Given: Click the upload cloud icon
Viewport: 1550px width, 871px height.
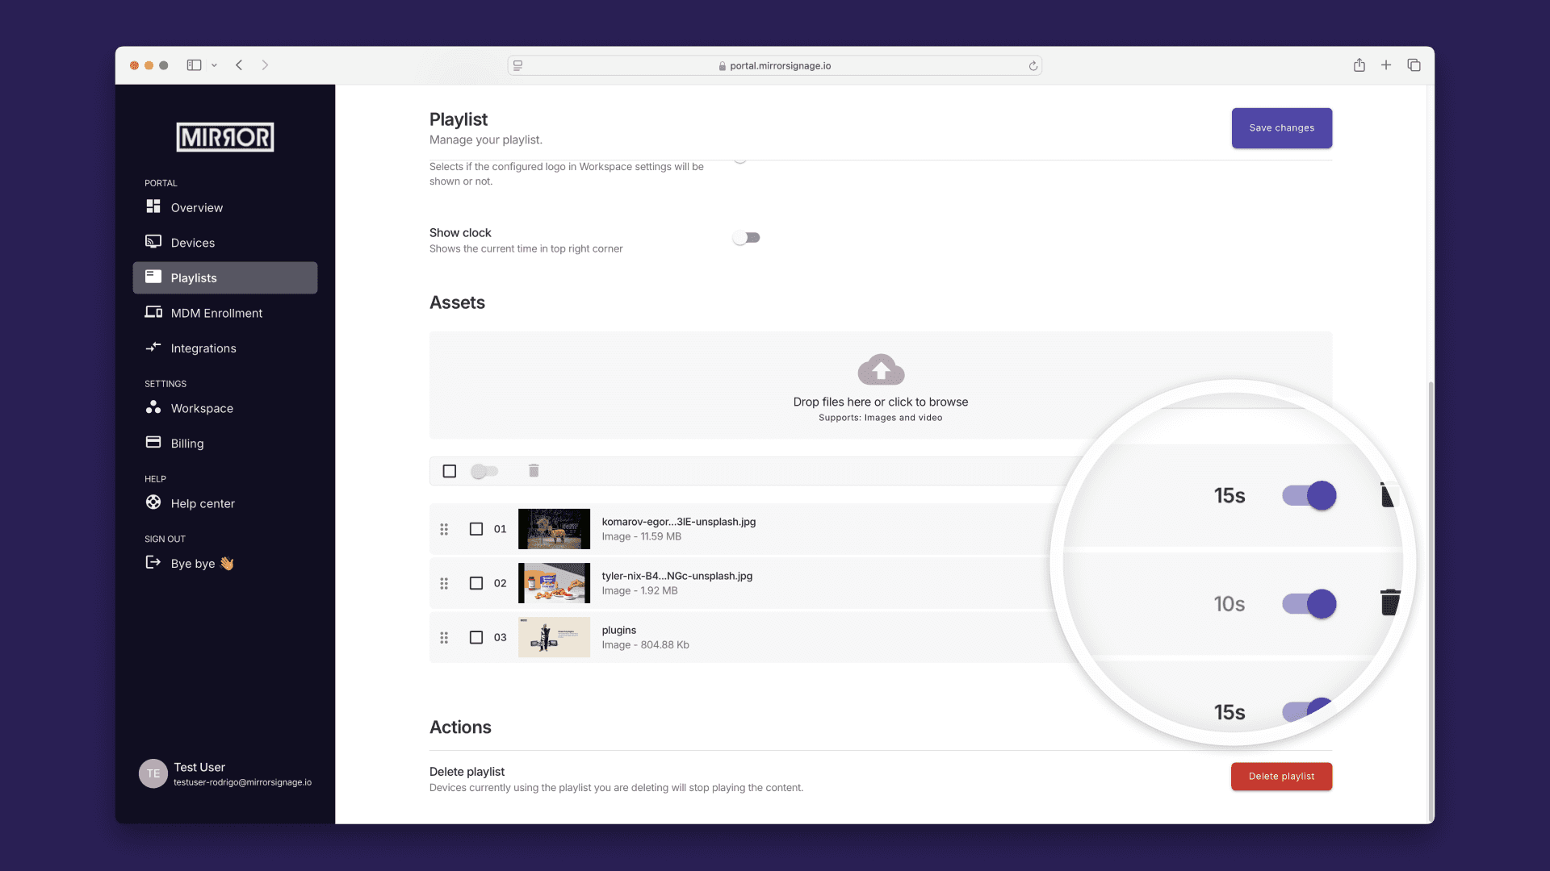Looking at the screenshot, I should click(881, 370).
